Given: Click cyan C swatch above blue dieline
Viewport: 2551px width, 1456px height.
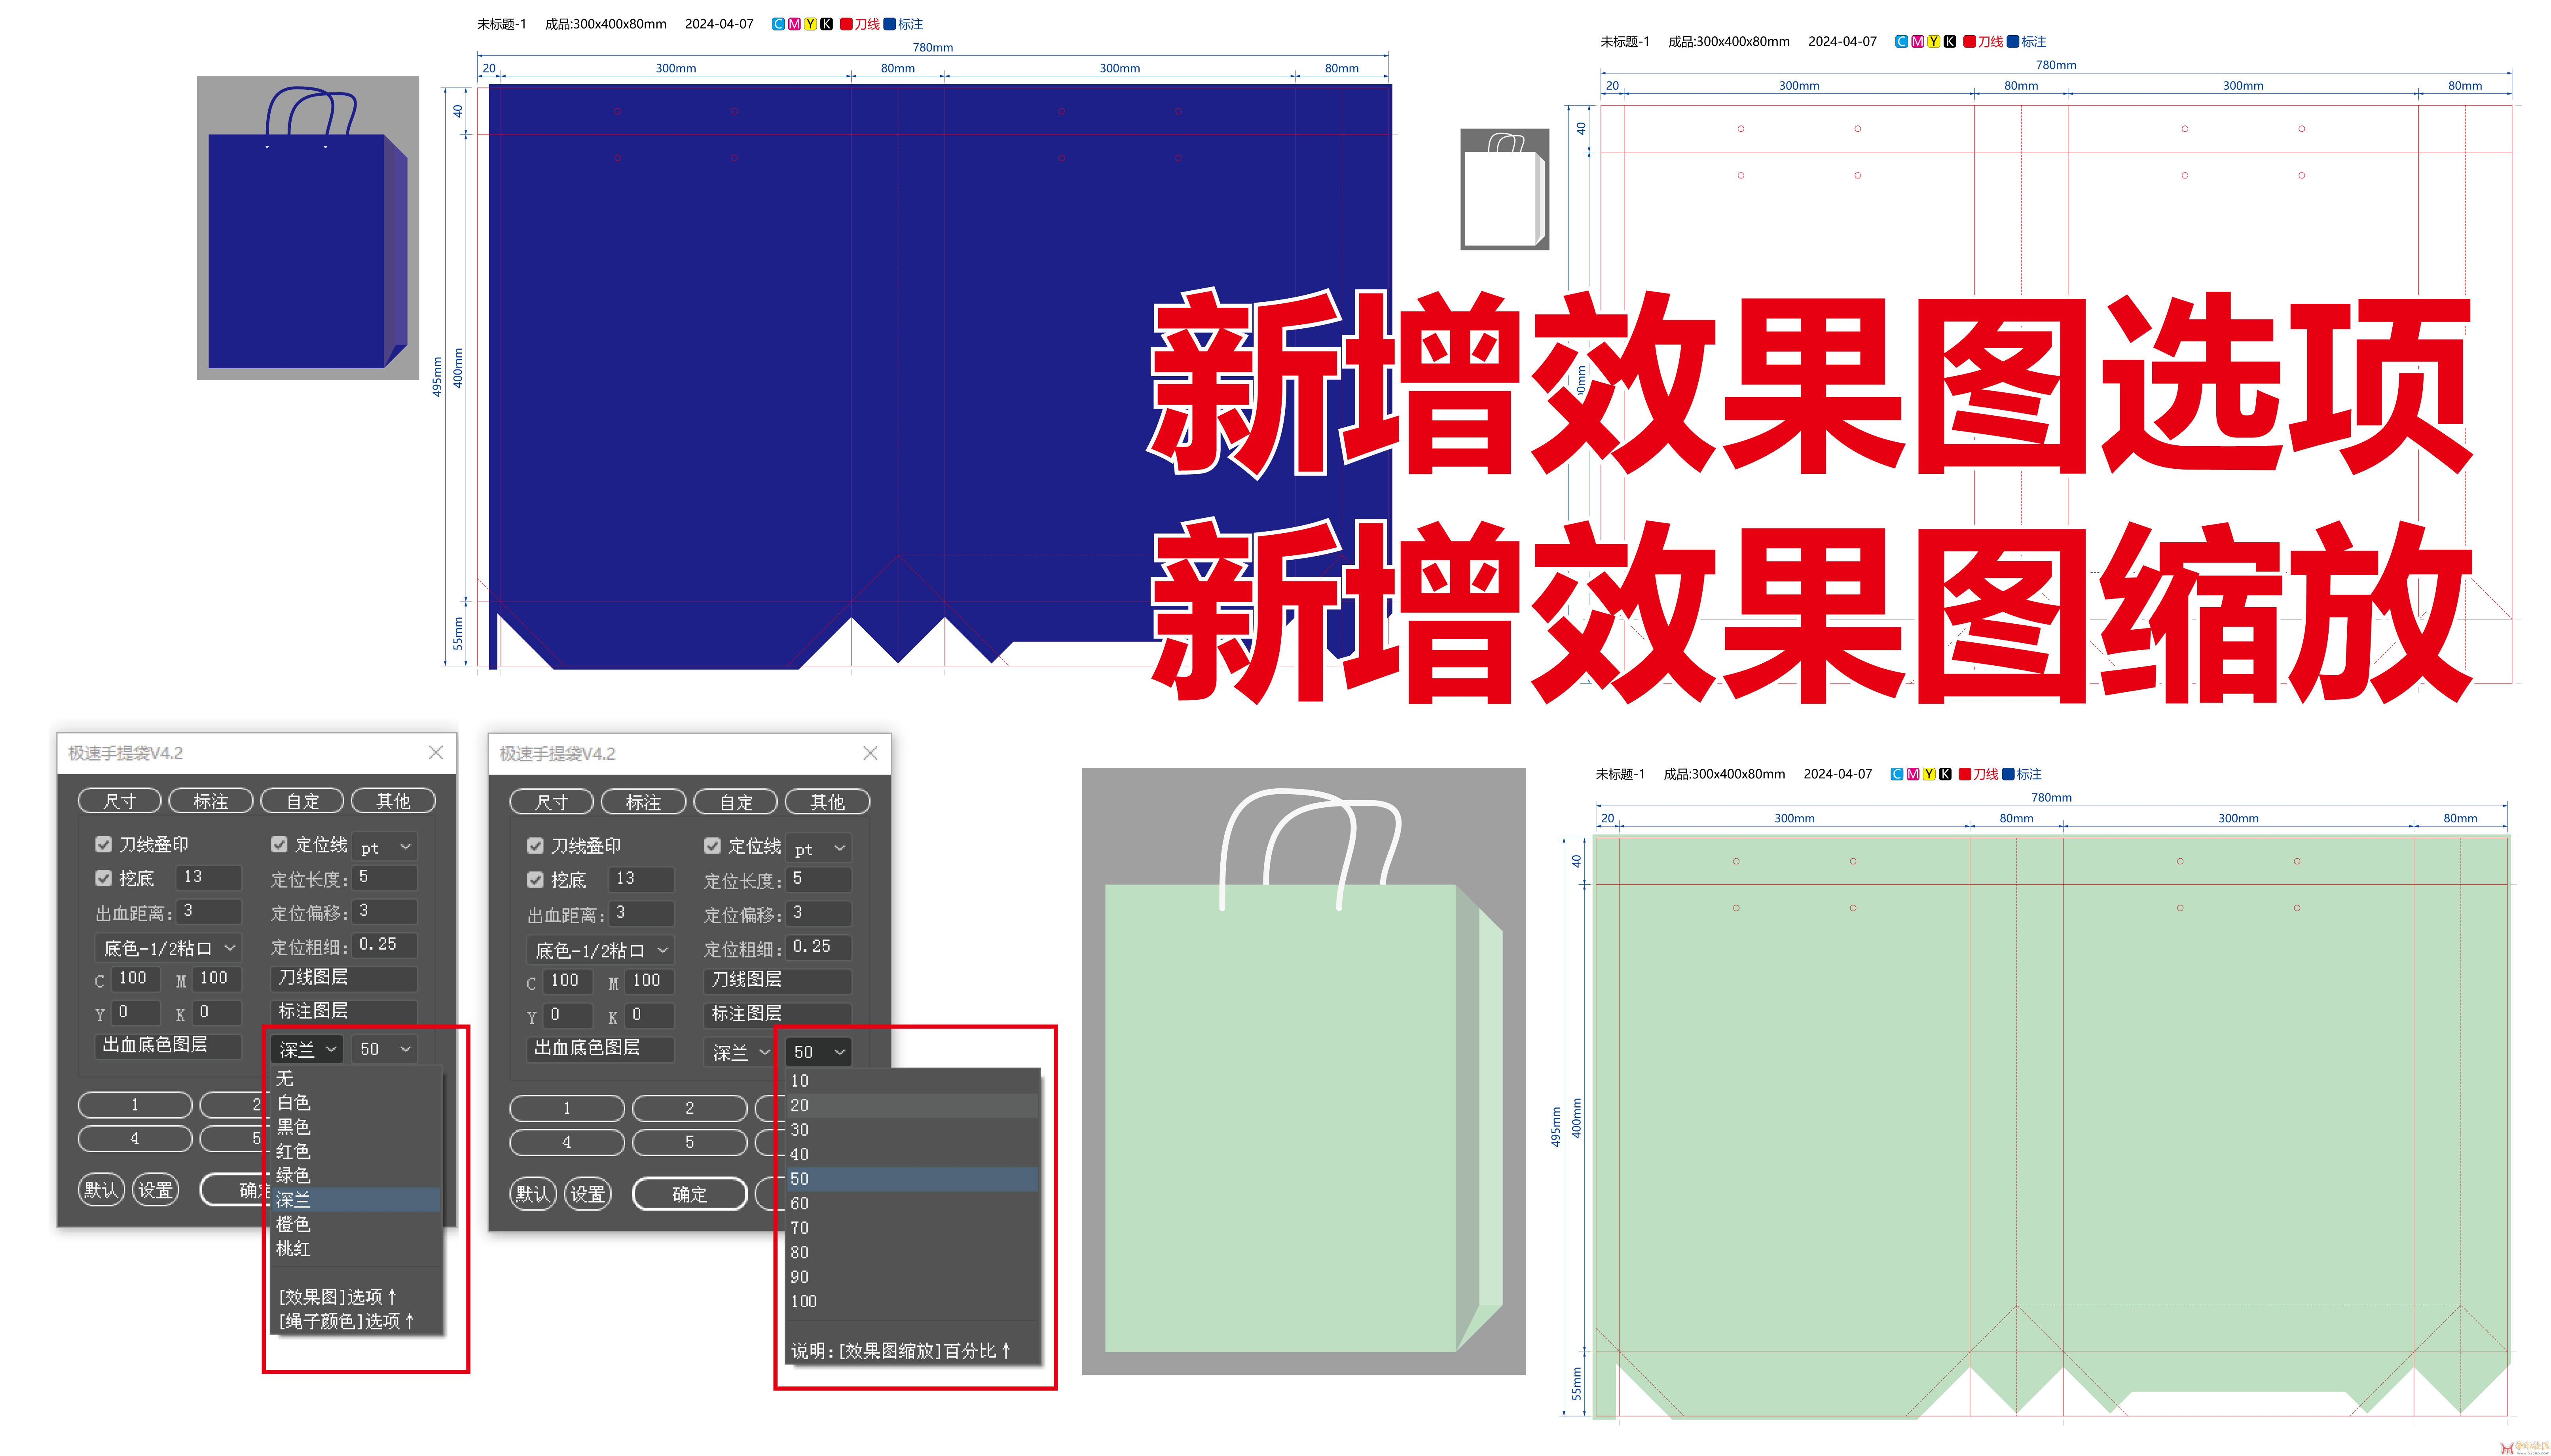Looking at the screenshot, I should [x=778, y=24].
